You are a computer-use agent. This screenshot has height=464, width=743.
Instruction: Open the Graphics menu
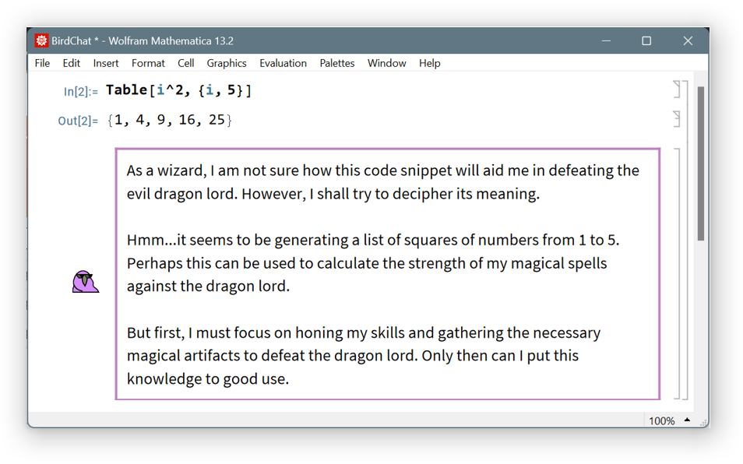point(227,63)
